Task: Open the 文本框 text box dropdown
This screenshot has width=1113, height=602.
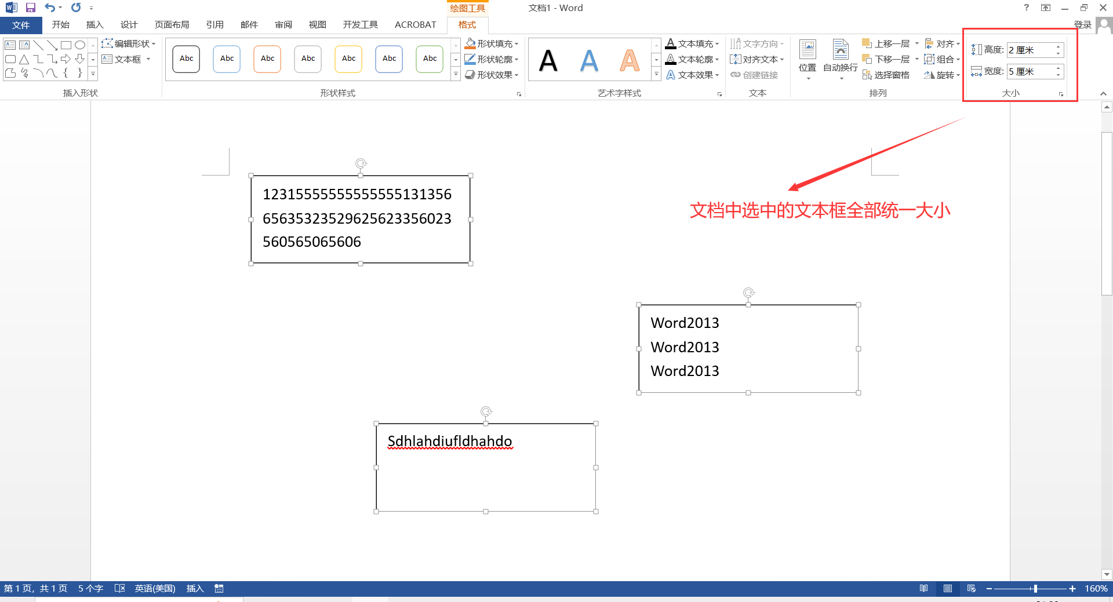Action: [x=126, y=59]
